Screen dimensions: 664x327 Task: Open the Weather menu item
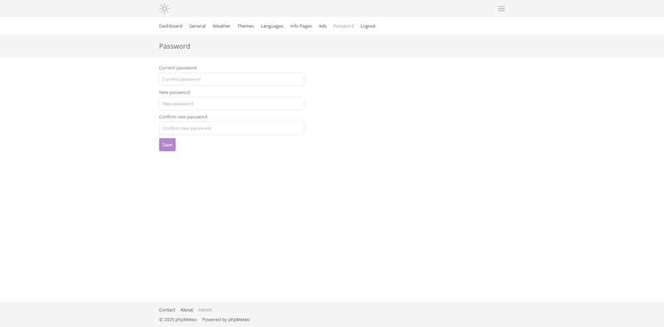pyautogui.click(x=222, y=26)
